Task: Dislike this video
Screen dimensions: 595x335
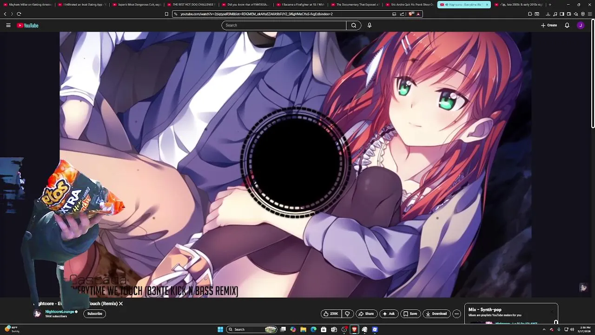Action: 347,314
